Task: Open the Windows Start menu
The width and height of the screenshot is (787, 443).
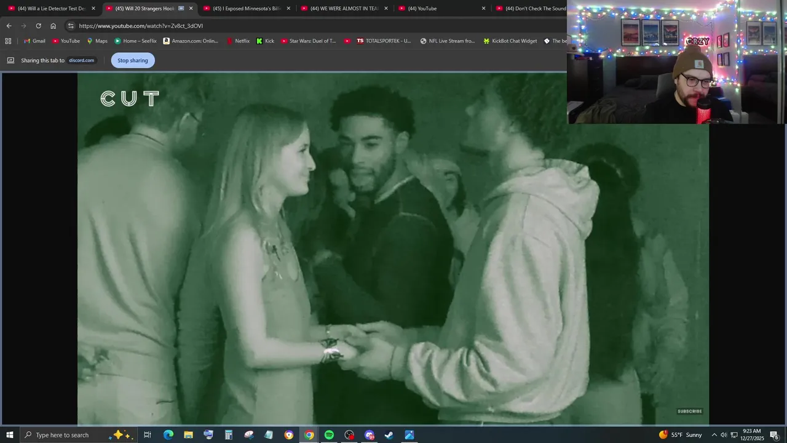Action: point(10,435)
